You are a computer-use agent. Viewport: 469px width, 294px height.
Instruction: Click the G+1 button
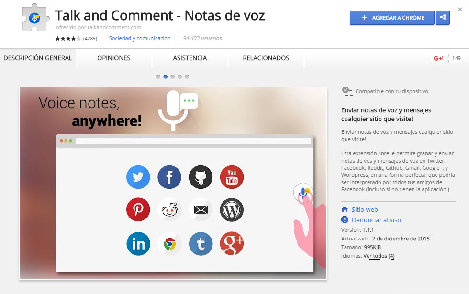(438, 58)
